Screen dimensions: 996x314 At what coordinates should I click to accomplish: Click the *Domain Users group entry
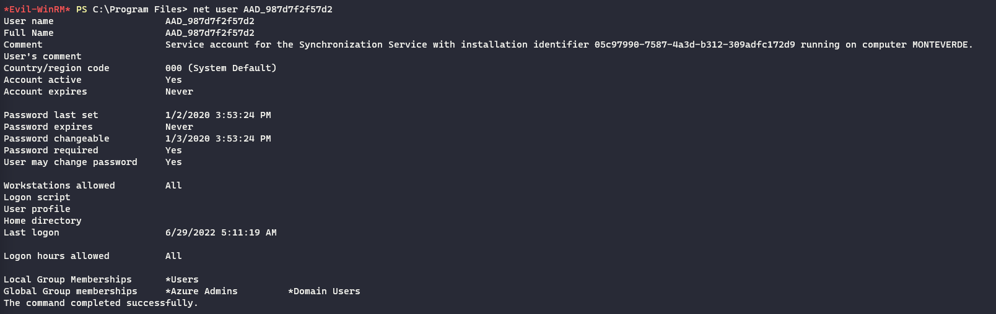coord(324,291)
